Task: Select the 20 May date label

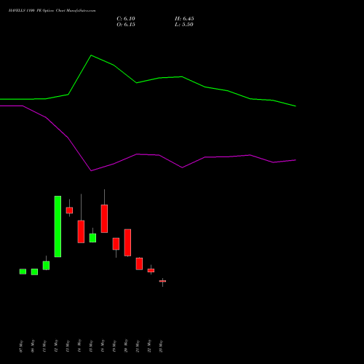Action: point(126,347)
